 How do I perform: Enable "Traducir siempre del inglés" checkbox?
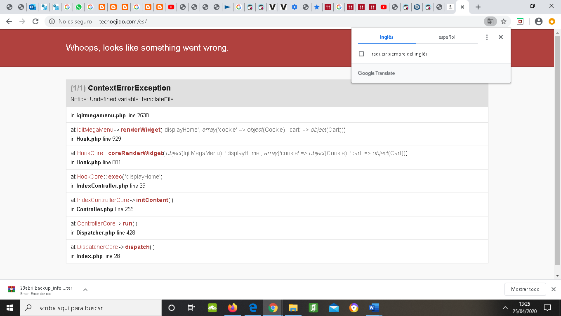(x=361, y=54)
